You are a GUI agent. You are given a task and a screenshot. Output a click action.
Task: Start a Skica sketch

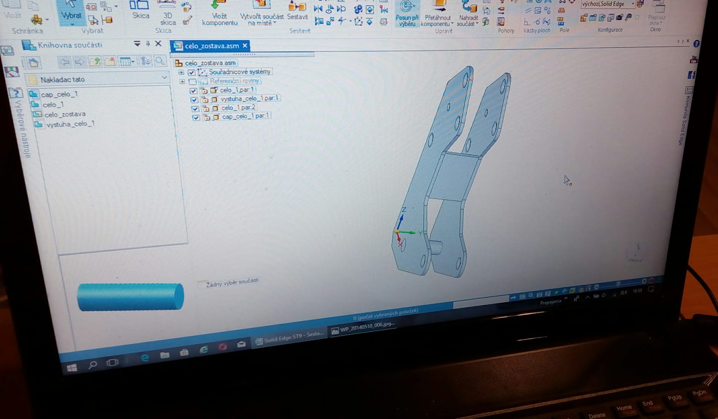tap(140, 10)
